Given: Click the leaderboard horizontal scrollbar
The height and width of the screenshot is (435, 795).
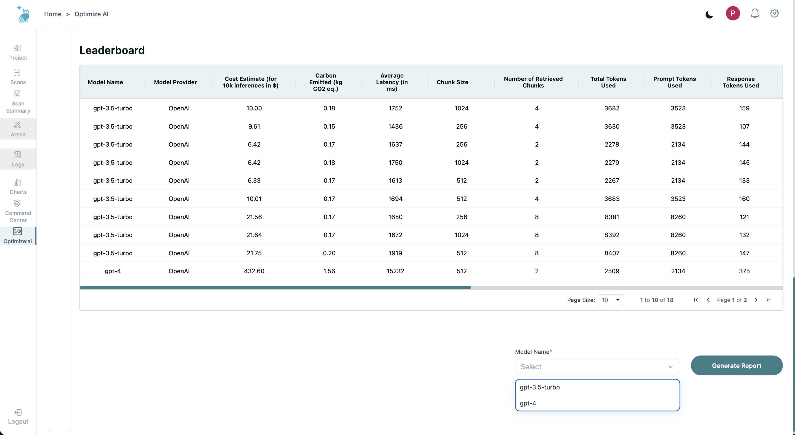Looking at the screenshot, I should pos(275,288).
